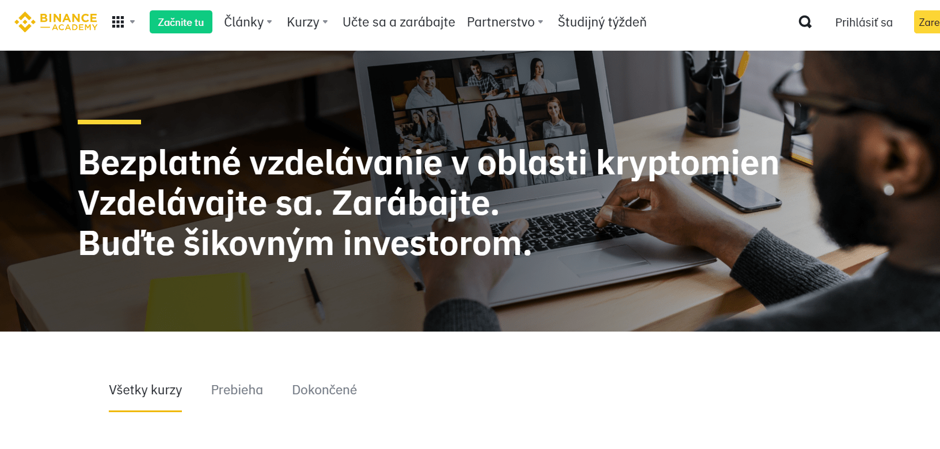Open the apps grid icon

118,22
